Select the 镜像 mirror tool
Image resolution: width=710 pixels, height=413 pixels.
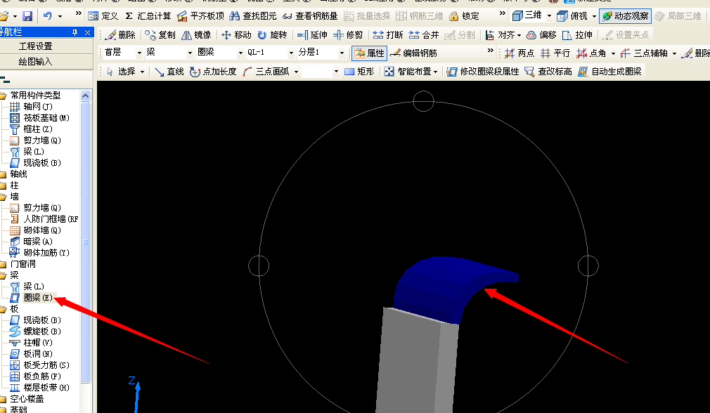click(x=196, y=35)
